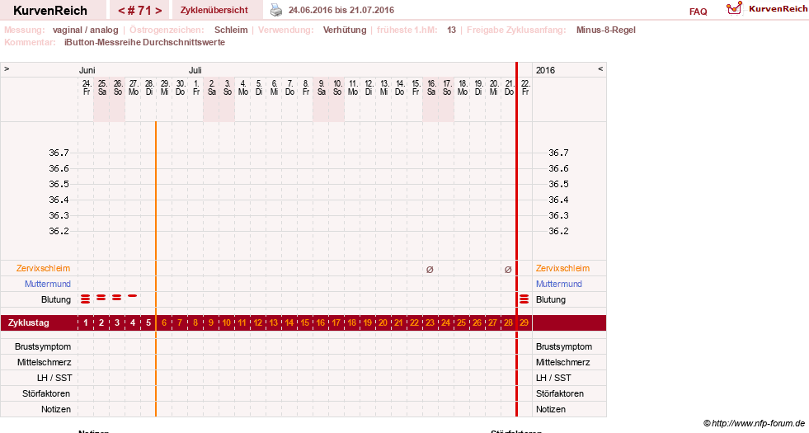
Task: Click the bleeding symbol on 26. So
Action: pyautogui.click(x=117, y=297)
